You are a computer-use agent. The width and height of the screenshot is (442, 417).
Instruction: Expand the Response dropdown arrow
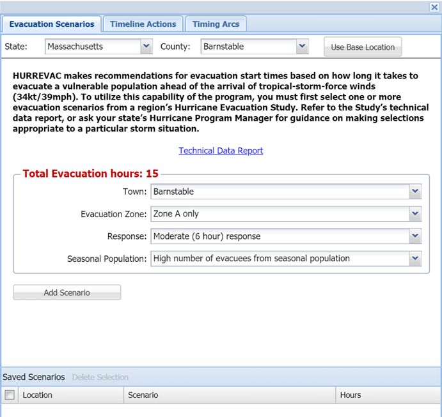click(415, 236)
